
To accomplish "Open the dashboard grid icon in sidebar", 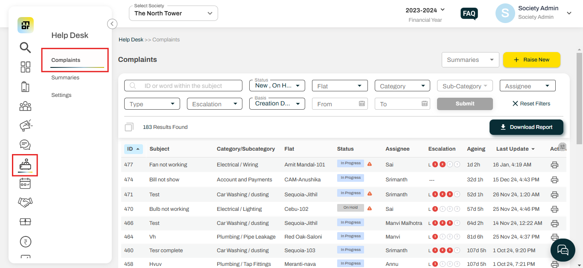I will click(x=26, y=67).
